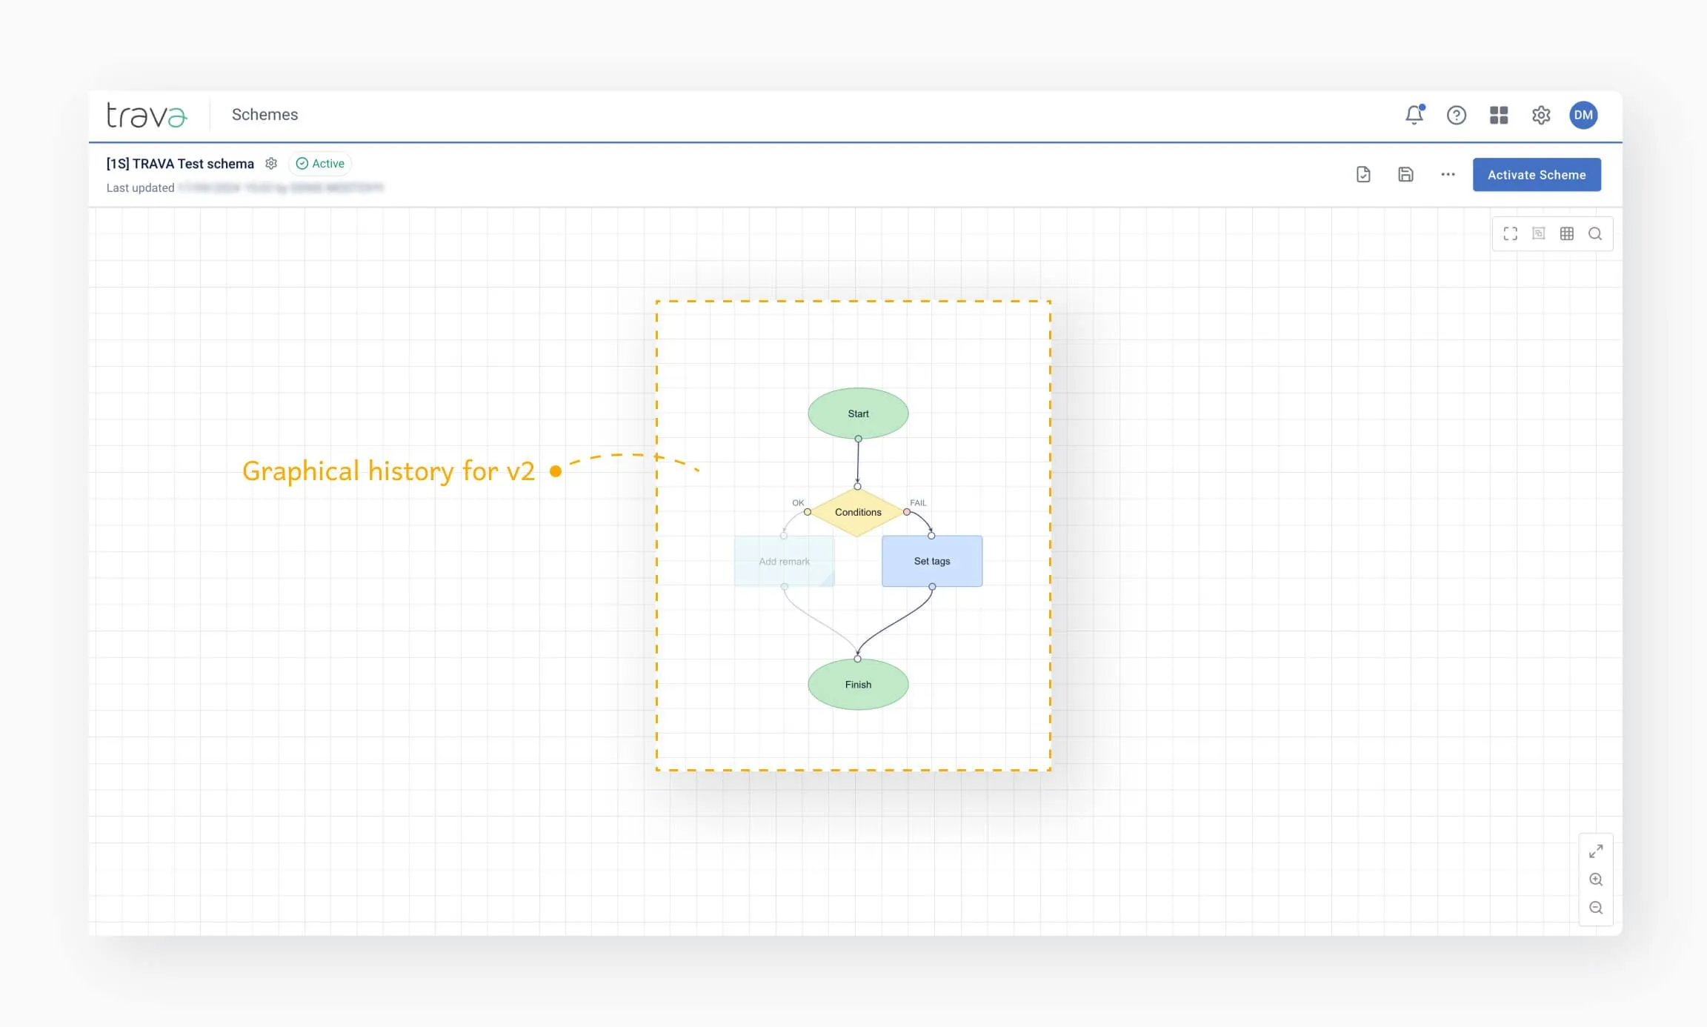Open the DM user avatar menu
This screenshot has width=1707, height=1027.
(1583, 115)
